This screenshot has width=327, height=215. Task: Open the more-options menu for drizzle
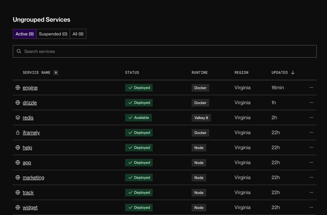[311, 102]
